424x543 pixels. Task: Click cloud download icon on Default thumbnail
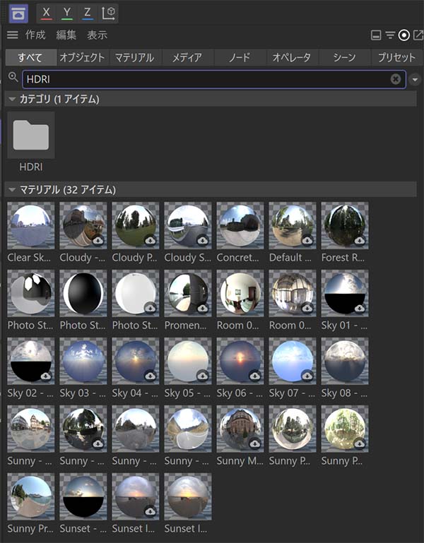307,240
